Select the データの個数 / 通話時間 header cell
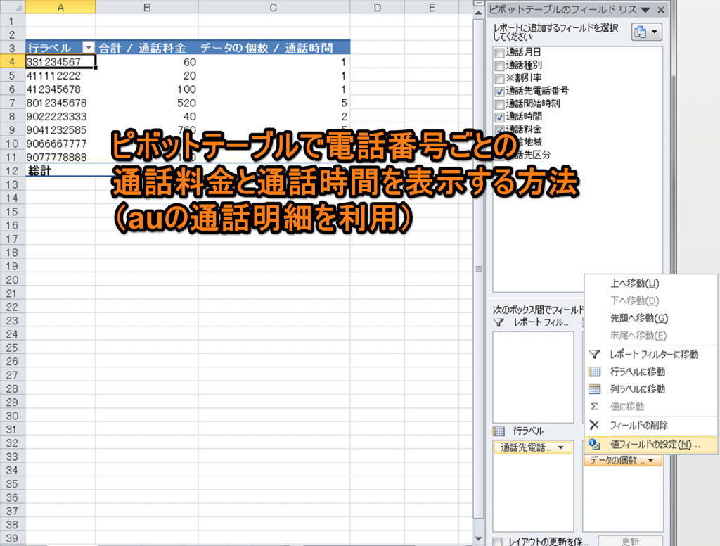This screenshot has width=720, height=546. [x=274, y=48]
